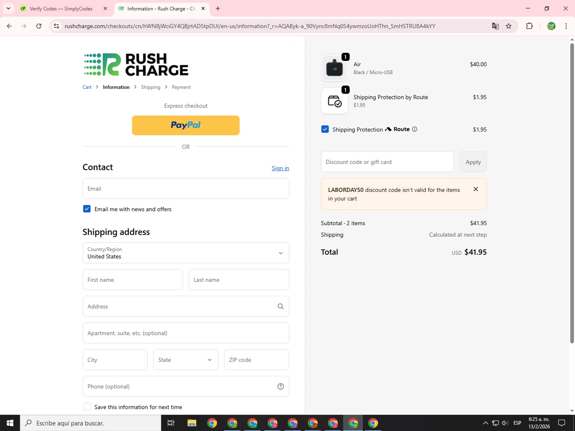The image size is (575, 431).
Task: Open a new browser tab
Action: point(218,8)
